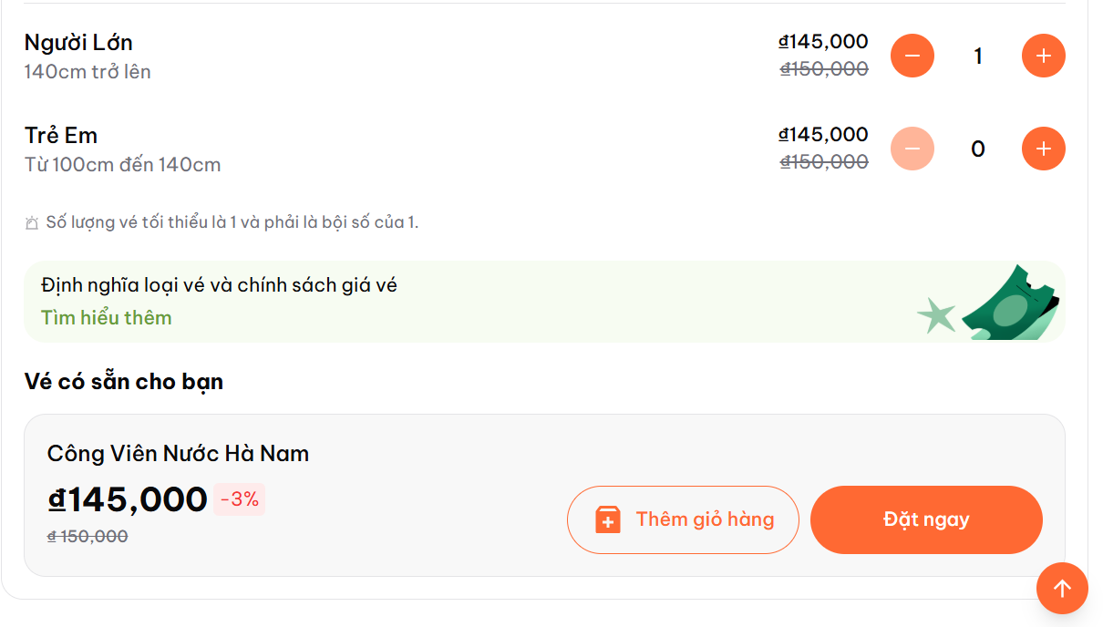
Task: Click the cart-plus icon in Thêm giỏ hàng
Action: (x=608, y=519)
